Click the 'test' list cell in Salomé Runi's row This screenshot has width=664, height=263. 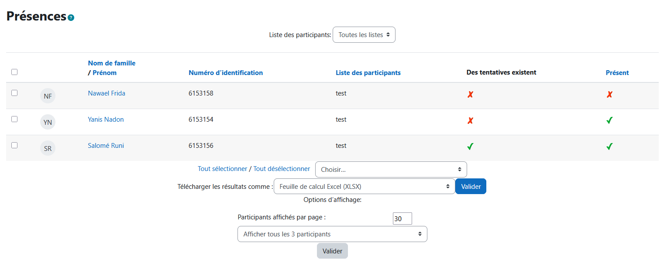(341, 146)
